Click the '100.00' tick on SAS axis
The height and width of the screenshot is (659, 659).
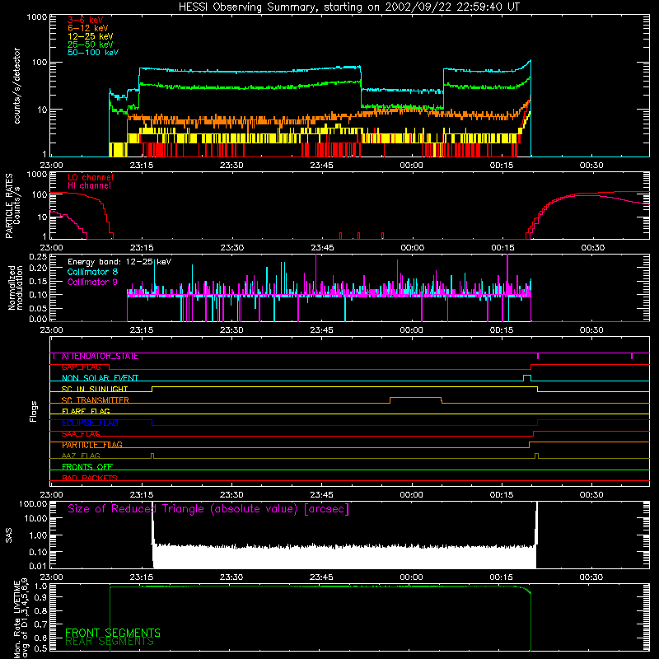coord(33,503)
